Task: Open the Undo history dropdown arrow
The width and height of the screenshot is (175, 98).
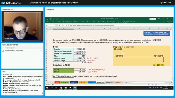Action: tap(52, 19)
